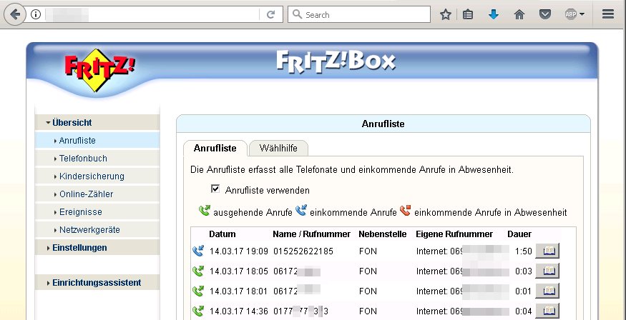Collapse the Übersicht menu section
Viewport: 626px width, 320px height.
tap(97, 122)
